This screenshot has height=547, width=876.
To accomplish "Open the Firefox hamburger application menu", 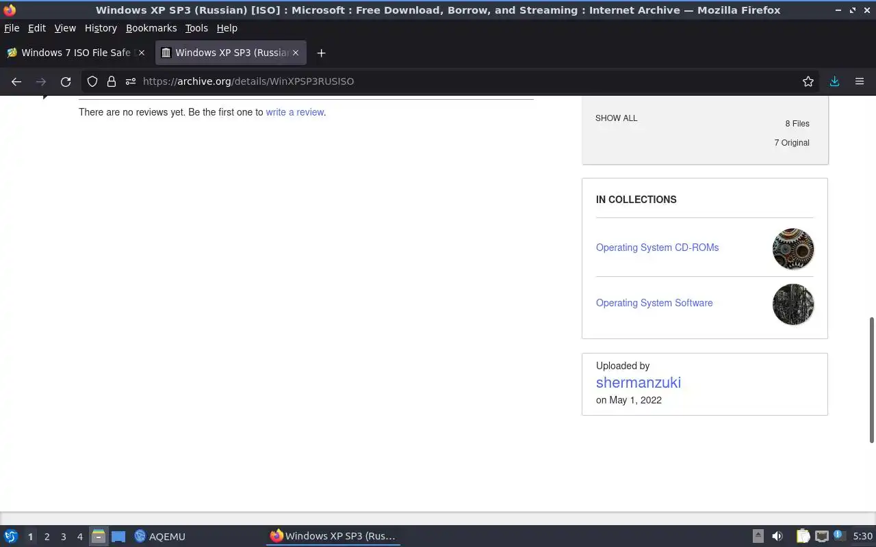I will (x=860, y=81).
